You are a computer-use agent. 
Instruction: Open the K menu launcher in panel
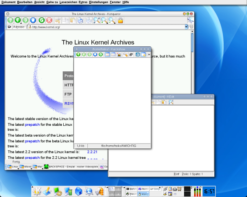coord(37,191)
